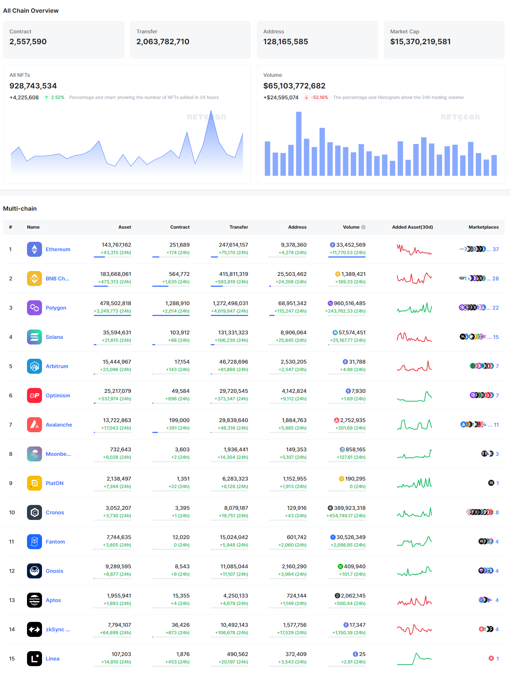Open the Solana chain link
The width and height of the screenshot is (510, 677).
[54, 337]
